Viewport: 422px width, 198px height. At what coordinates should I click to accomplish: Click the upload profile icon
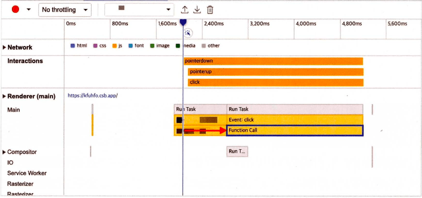click(x=185, y=10)
